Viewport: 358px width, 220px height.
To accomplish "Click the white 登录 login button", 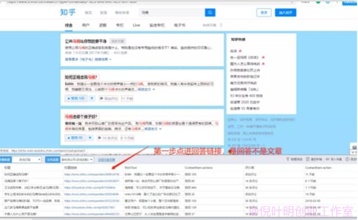I will (264, 12).
